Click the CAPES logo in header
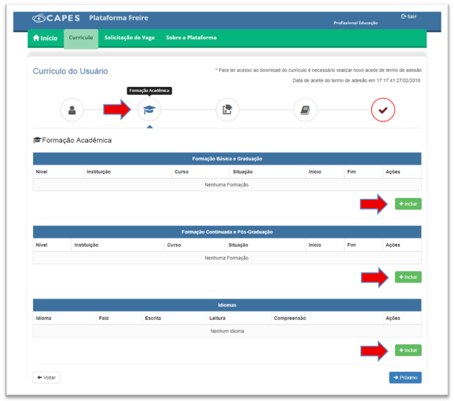 [56, 18]
